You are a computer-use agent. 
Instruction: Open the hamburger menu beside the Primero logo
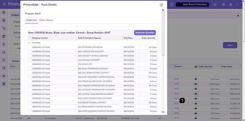[x=4, y=4]
